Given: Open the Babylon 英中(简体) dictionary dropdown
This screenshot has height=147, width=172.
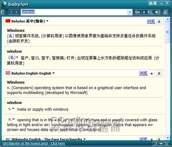Looking at the screenshot, I should click(47, 21).
